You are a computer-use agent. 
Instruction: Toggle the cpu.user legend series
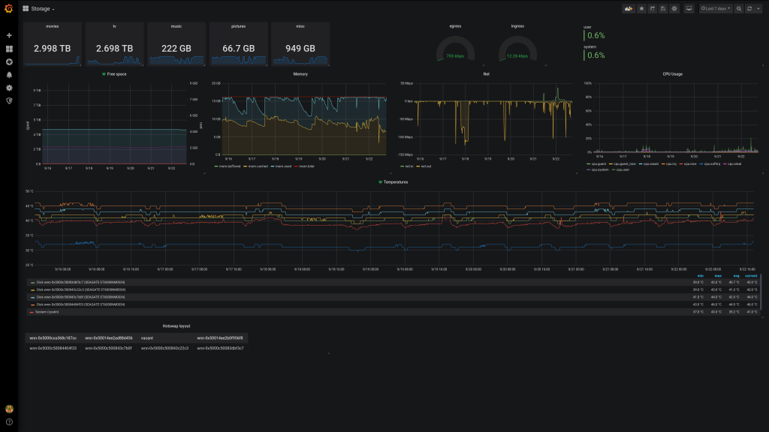click(620, 170)
